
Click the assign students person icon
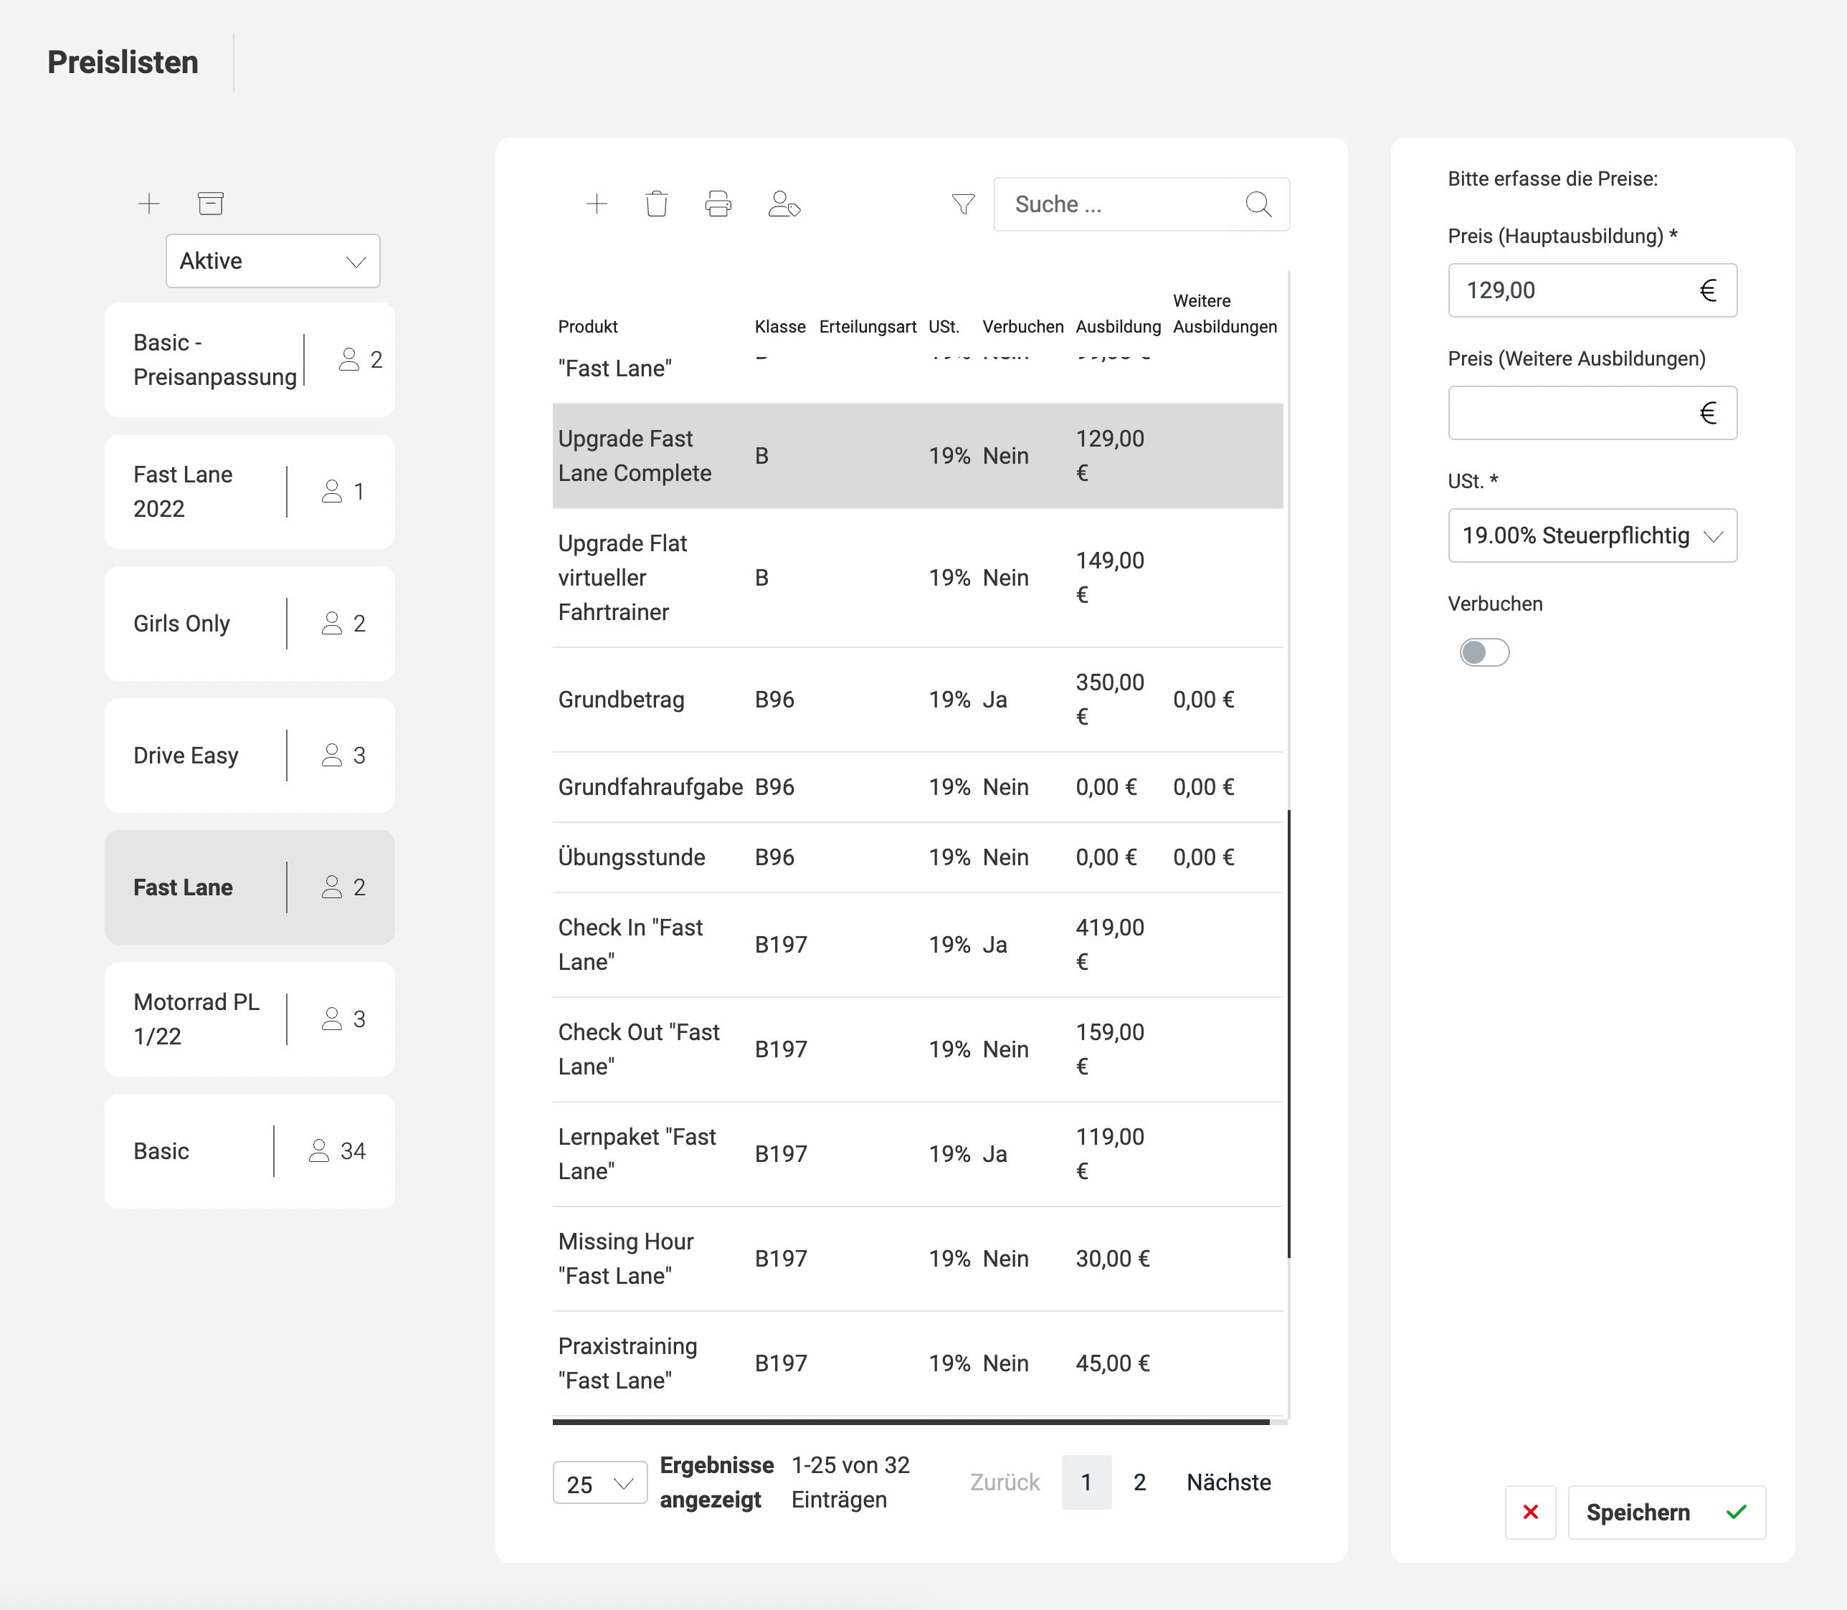click(x=784, y=205)
